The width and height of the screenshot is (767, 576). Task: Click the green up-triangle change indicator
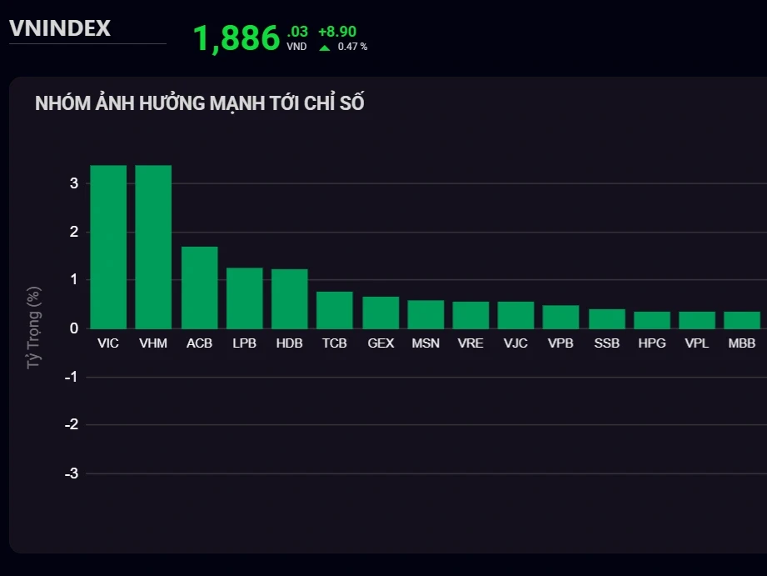324,48
